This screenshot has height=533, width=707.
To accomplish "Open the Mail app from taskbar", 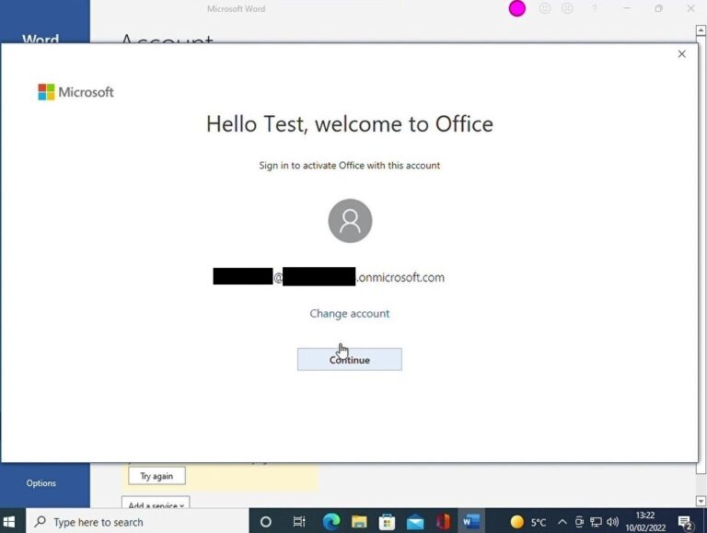I will (415, 522).
